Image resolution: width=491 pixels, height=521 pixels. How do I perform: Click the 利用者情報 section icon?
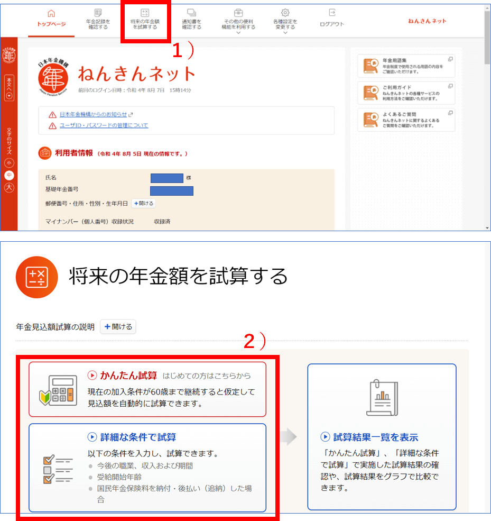pyautogui.click(x=45, y=153)
